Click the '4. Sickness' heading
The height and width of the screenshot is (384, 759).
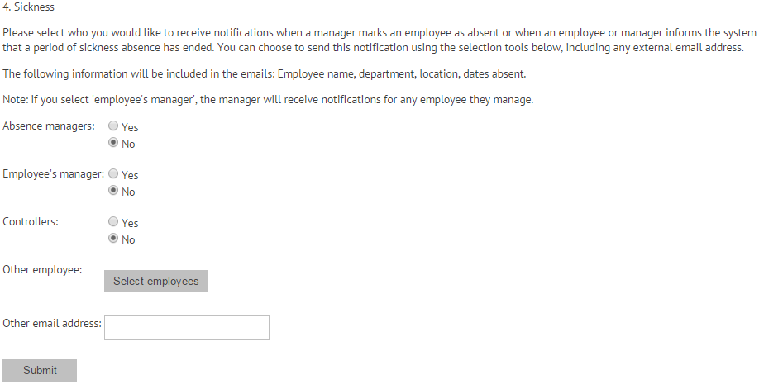click(29, 7)
